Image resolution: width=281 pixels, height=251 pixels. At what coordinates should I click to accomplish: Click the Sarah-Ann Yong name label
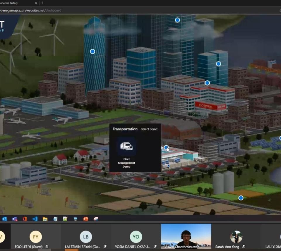coord(227,247)
